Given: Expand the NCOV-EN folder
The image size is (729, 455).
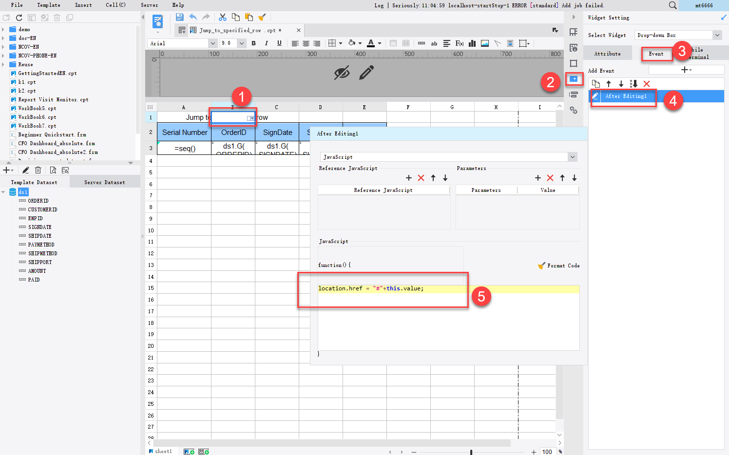Looking at the screenshot, I should coord(3,47).
